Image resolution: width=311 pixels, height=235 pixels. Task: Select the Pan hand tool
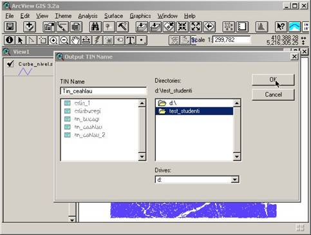(75, 40)
